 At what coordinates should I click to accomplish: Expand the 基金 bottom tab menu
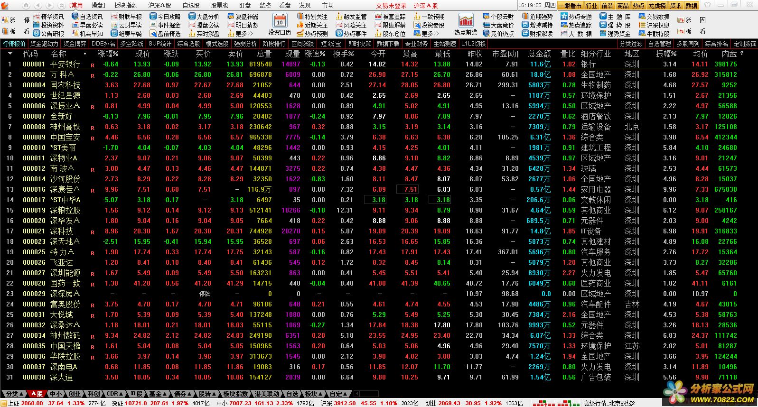158,394
